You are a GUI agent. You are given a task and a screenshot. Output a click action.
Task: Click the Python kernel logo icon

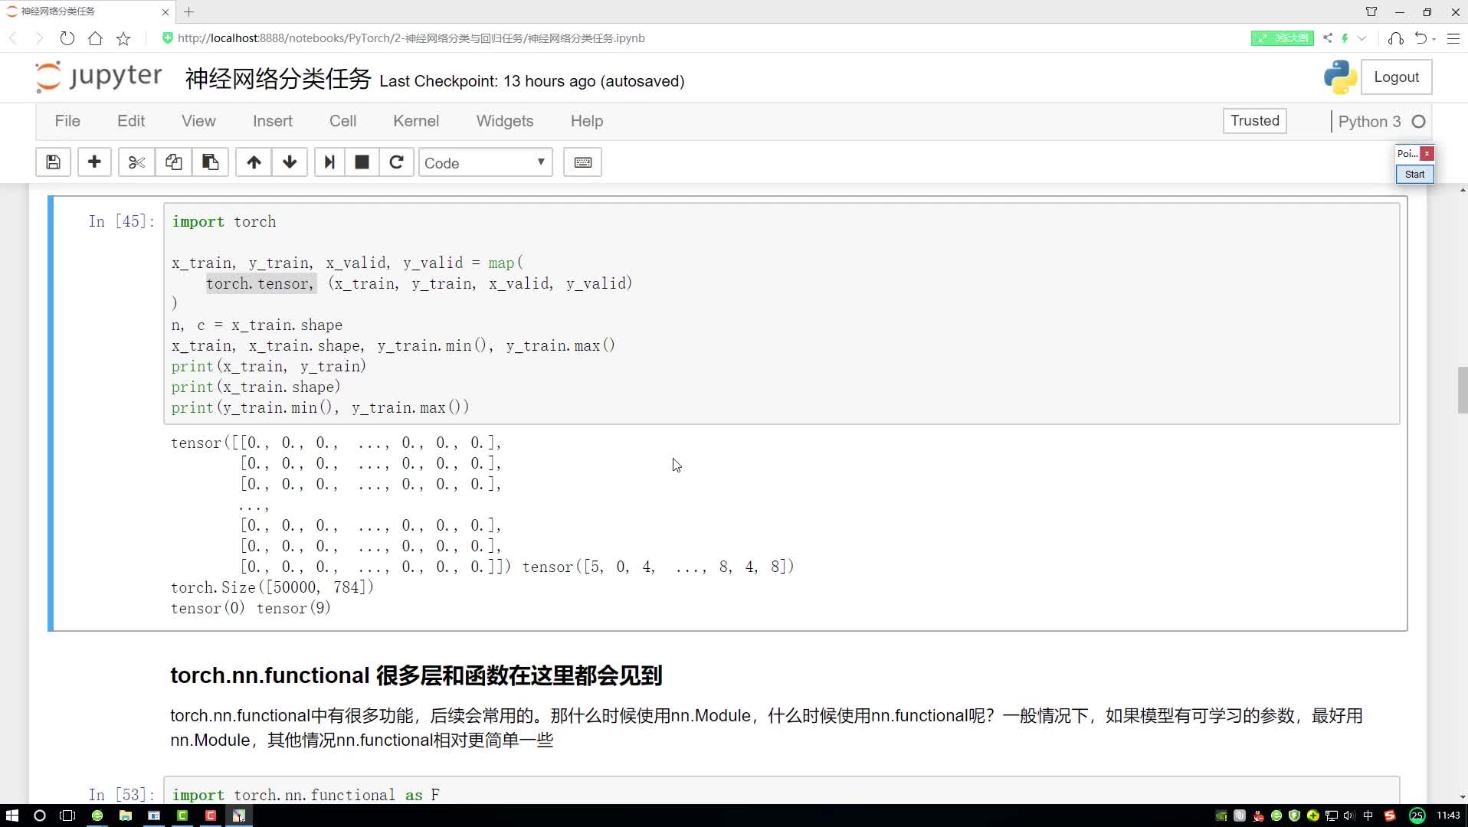1340,77
